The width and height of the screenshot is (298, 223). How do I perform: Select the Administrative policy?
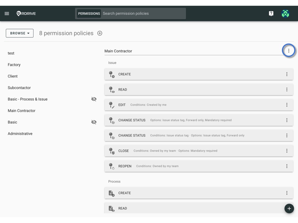click(20, 134)
